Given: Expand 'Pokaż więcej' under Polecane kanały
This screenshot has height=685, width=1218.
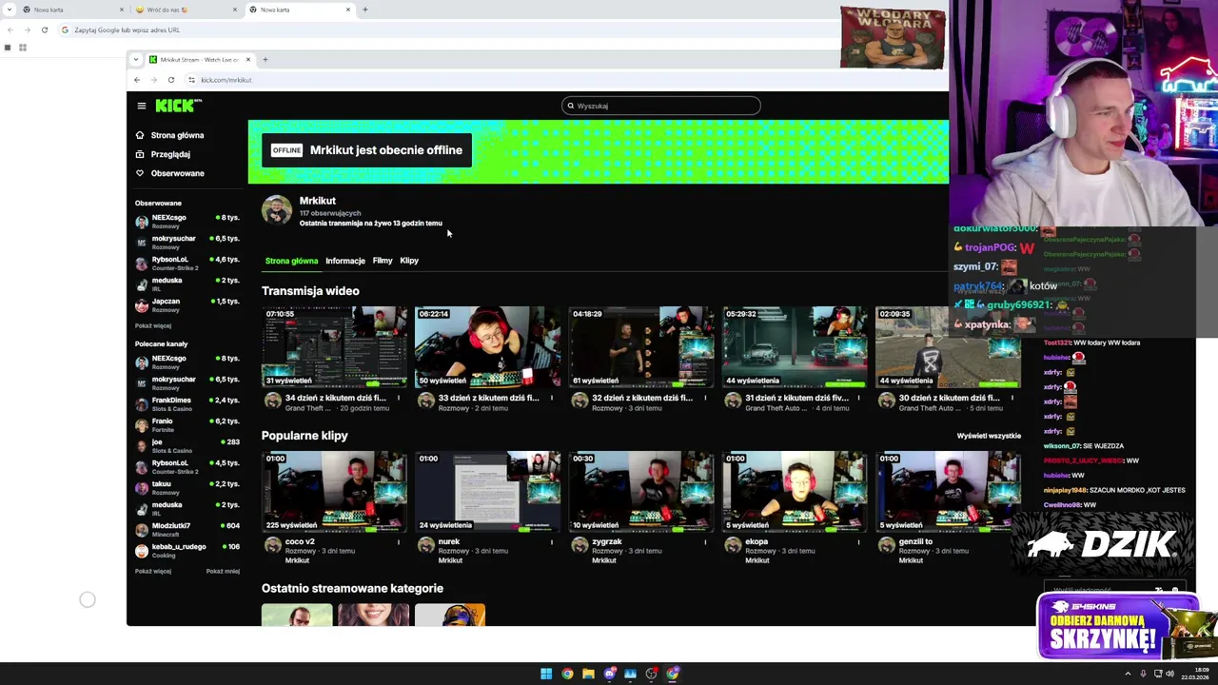Looking at the screenshot, I should (x=153, y=571).
